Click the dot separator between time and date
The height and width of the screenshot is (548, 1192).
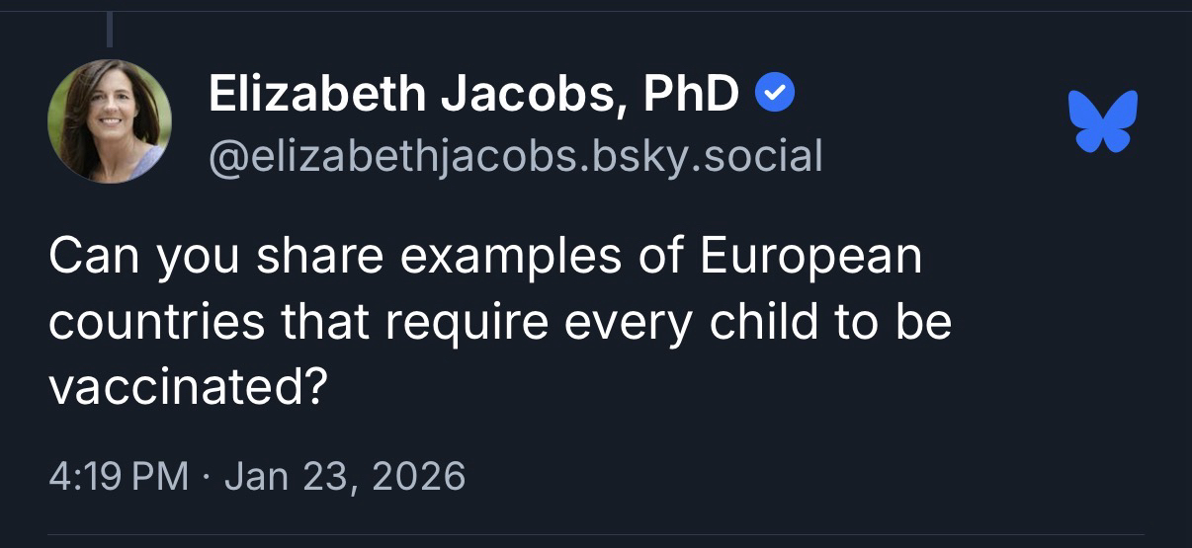pos(207,476)
